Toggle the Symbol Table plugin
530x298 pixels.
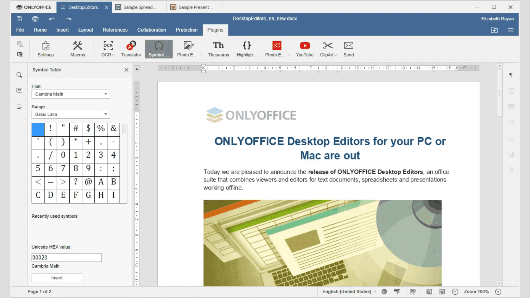pyautogui.click(x=159, y=49)
